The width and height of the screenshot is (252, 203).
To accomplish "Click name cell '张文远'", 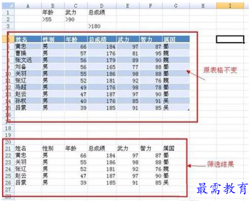I will tap(28, 60).
